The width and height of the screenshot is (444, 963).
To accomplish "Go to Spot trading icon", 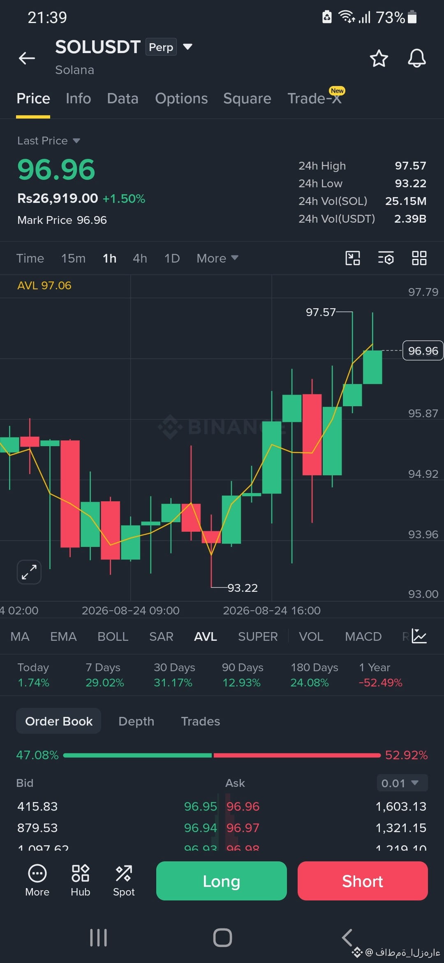I will (x=124, y=881).
